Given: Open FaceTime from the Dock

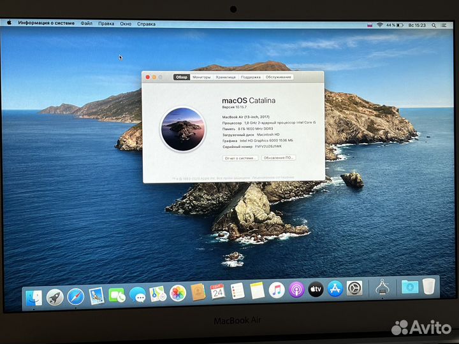Looking at the screenshot, I should [117, 295].
